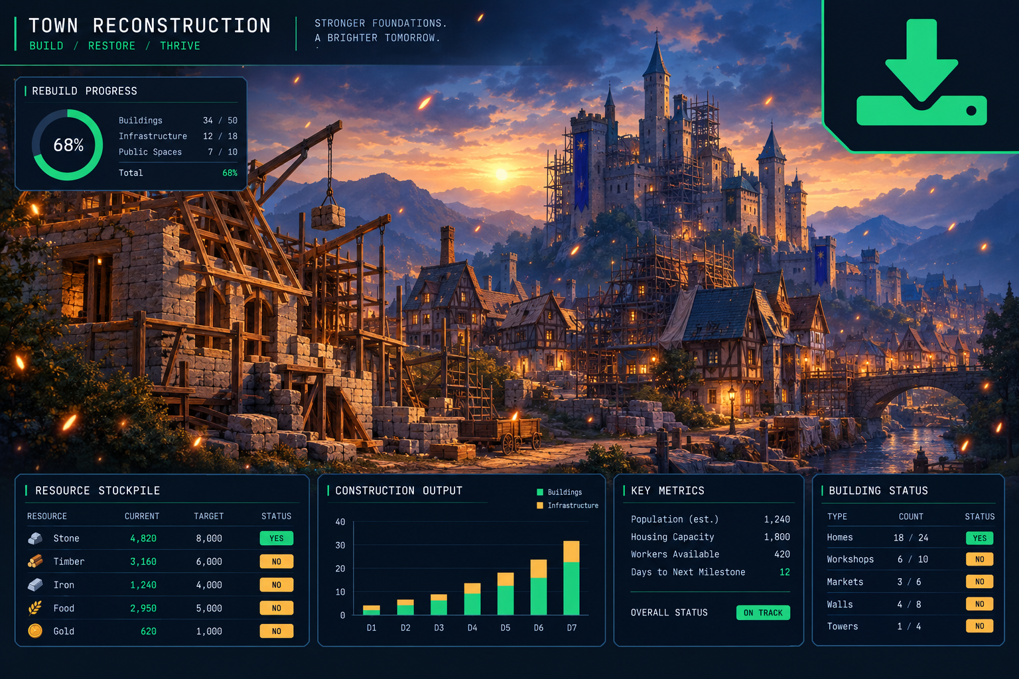Click the Timber logs icon
Viewport: 1019px width, 679px height.
click(35, 562)
